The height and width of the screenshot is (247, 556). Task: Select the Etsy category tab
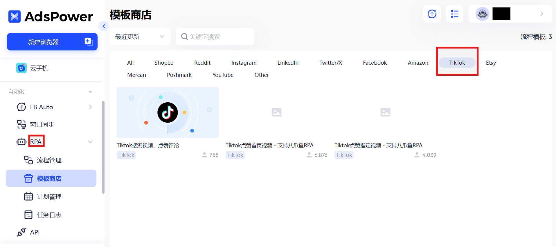point(491,63)
